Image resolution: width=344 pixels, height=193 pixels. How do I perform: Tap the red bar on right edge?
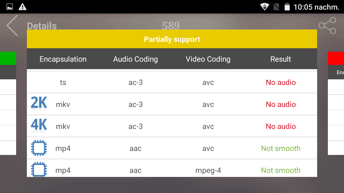[336, 58]
